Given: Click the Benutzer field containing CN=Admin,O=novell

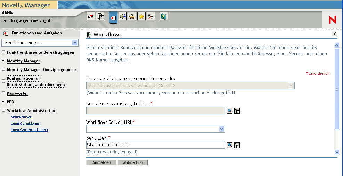Looking at the screenshot, I should [156, 145].
